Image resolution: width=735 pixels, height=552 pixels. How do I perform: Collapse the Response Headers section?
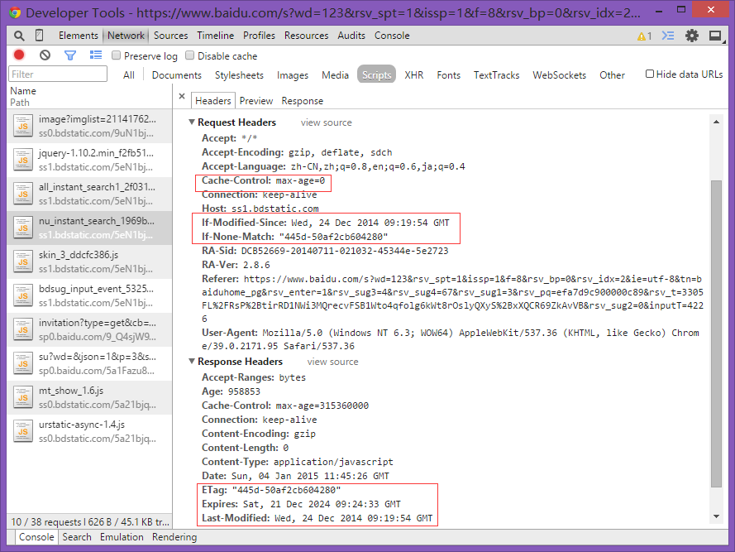192,362
